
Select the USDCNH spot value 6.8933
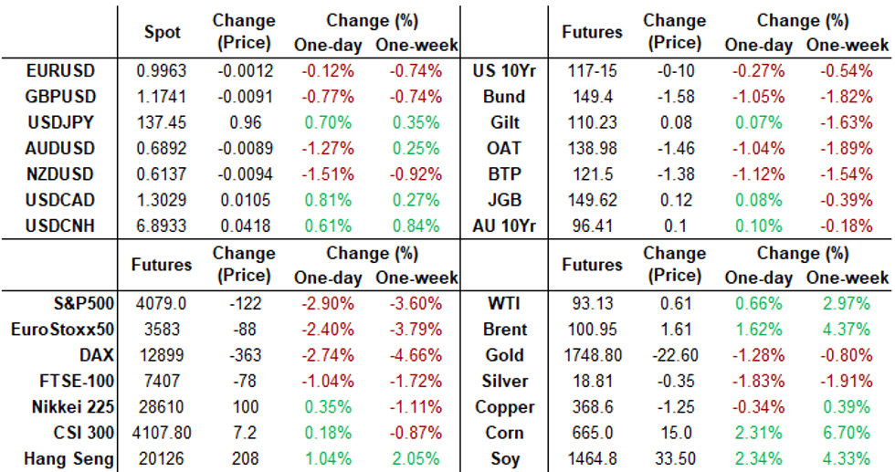[x=163, y=226]
